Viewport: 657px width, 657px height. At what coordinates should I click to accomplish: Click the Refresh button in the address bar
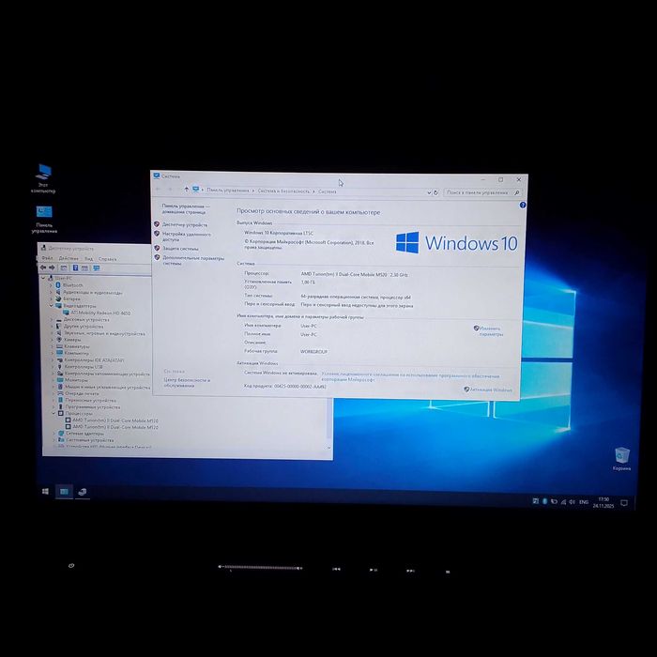click(x=435, y=192)
